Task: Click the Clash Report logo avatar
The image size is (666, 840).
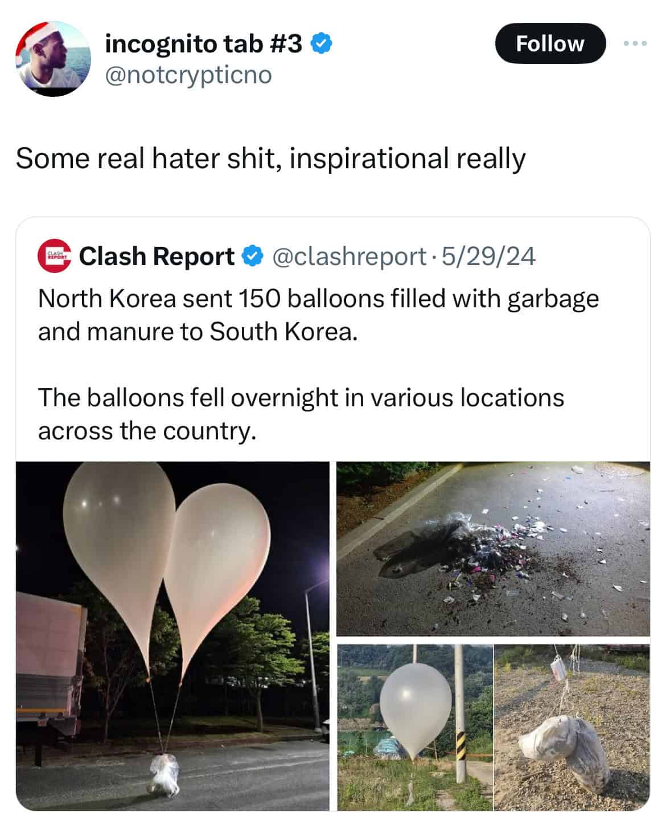Action: point(55,256)
